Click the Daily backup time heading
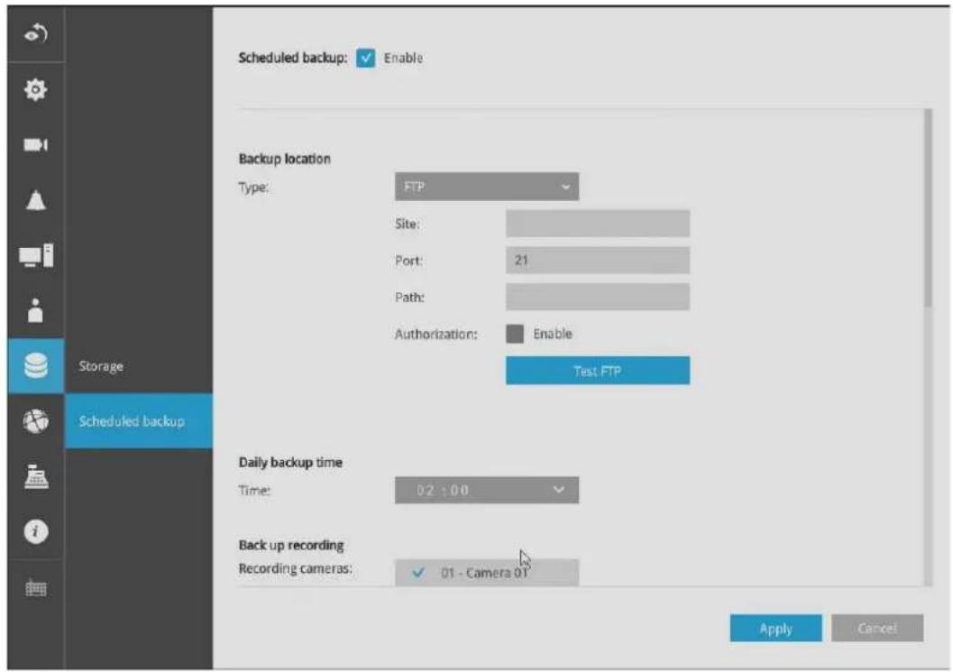This screenshot has width=953, height=672. 290,462
